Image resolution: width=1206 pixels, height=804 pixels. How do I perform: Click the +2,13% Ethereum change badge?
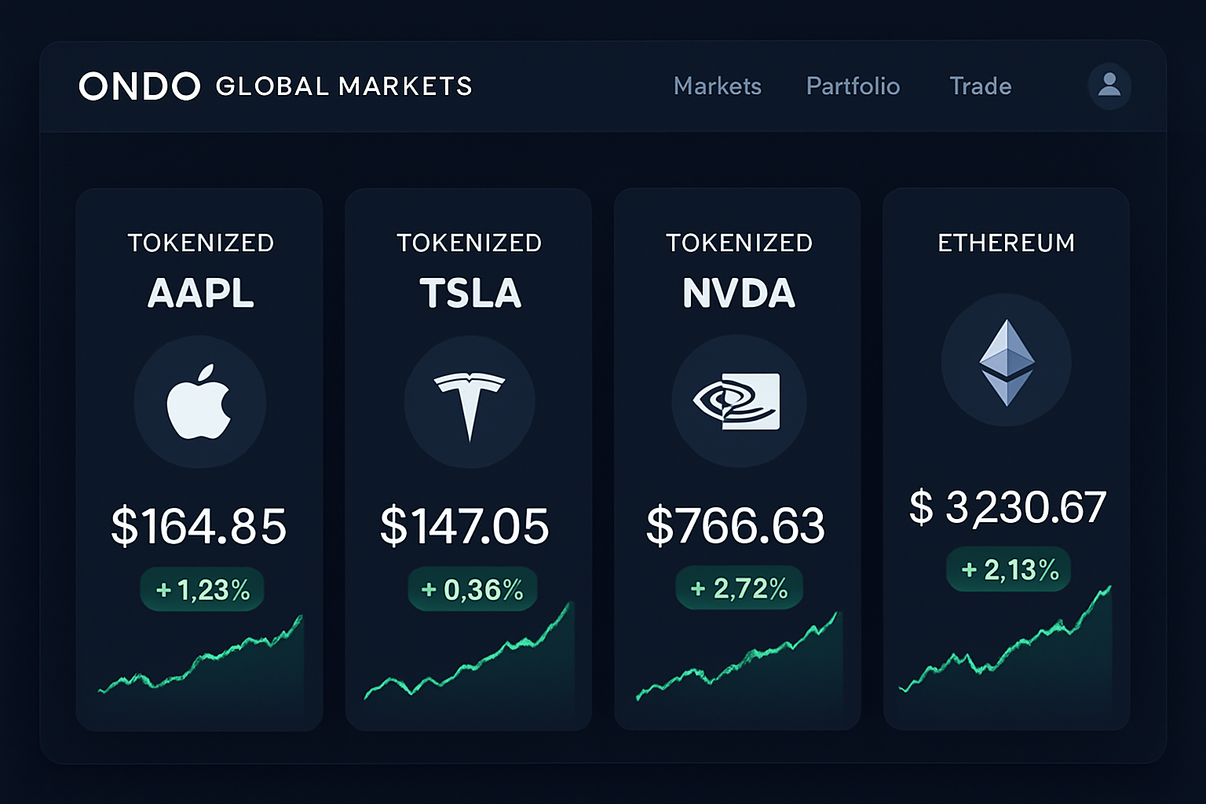(x=1007, y=570)
